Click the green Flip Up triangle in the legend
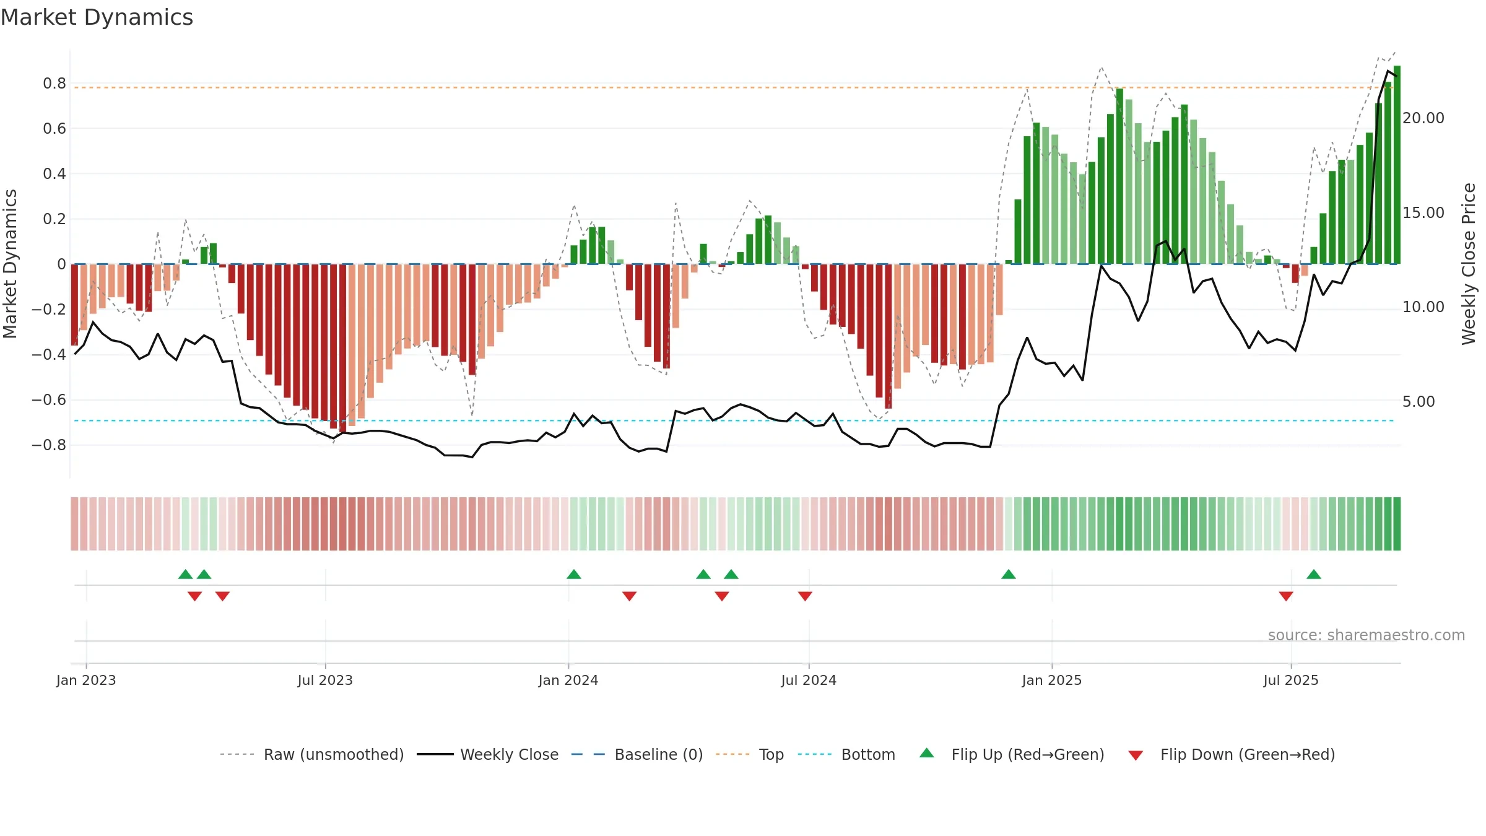 click(x=926, y=753)
